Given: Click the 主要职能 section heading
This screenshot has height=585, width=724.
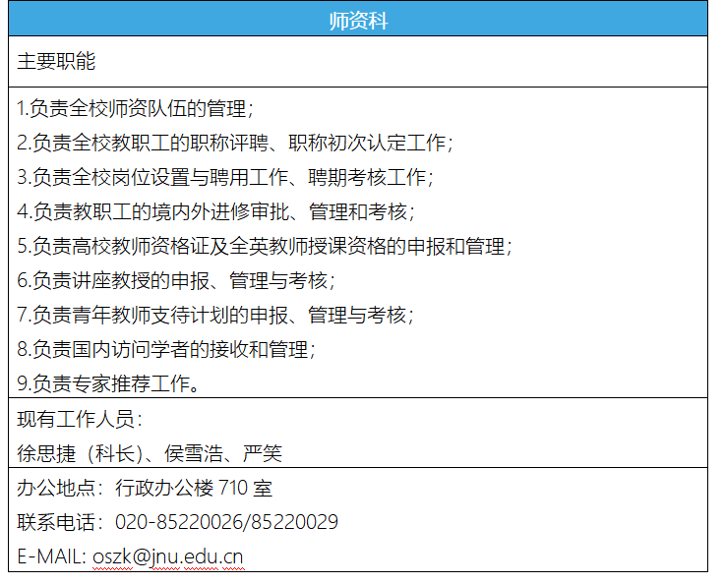Looking at the screenshot, I should (x=56, y=61).
